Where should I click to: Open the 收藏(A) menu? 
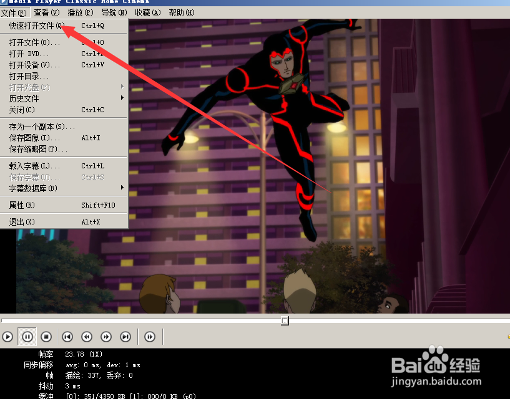click(148, 12)
